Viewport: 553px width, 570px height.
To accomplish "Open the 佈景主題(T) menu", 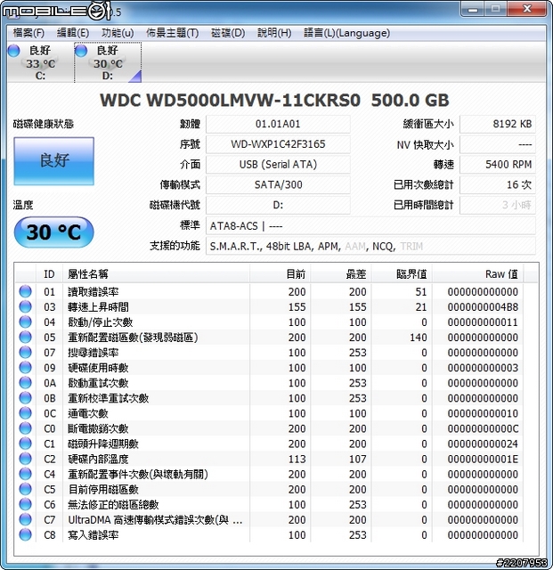I will 173,33.
